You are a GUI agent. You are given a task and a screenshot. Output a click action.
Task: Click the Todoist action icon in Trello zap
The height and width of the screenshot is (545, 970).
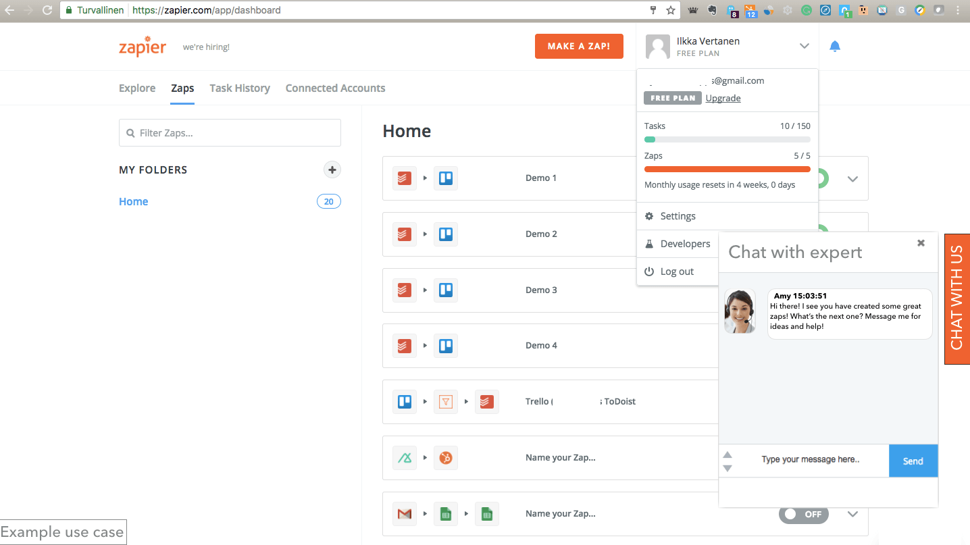coord(486,402)
